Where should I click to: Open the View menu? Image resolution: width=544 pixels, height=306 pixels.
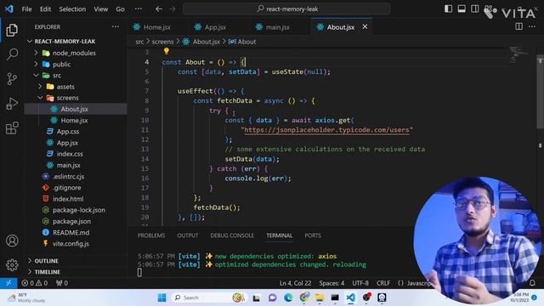[x=100, y=9]
